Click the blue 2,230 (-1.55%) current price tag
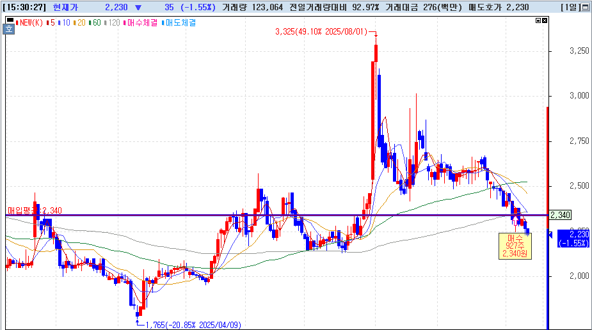Image resolution: width=592 pixels, height=330 pixels. (574, 239)
